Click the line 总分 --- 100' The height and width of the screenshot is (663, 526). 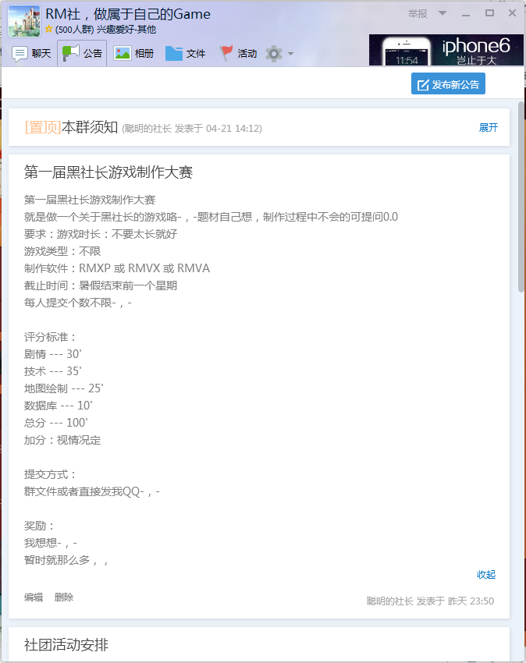click(56, 423)
